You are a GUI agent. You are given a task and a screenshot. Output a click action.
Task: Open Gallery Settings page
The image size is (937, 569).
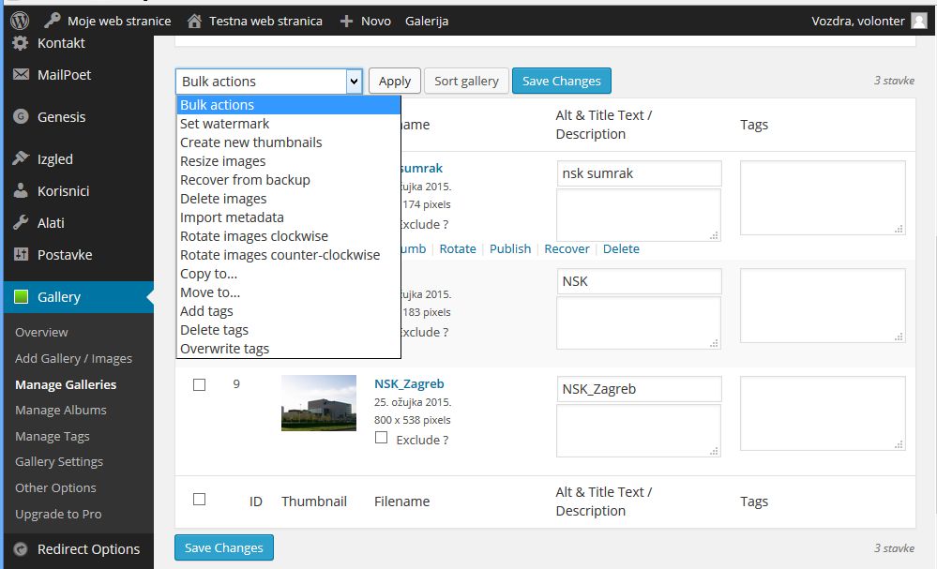(59, 462)
